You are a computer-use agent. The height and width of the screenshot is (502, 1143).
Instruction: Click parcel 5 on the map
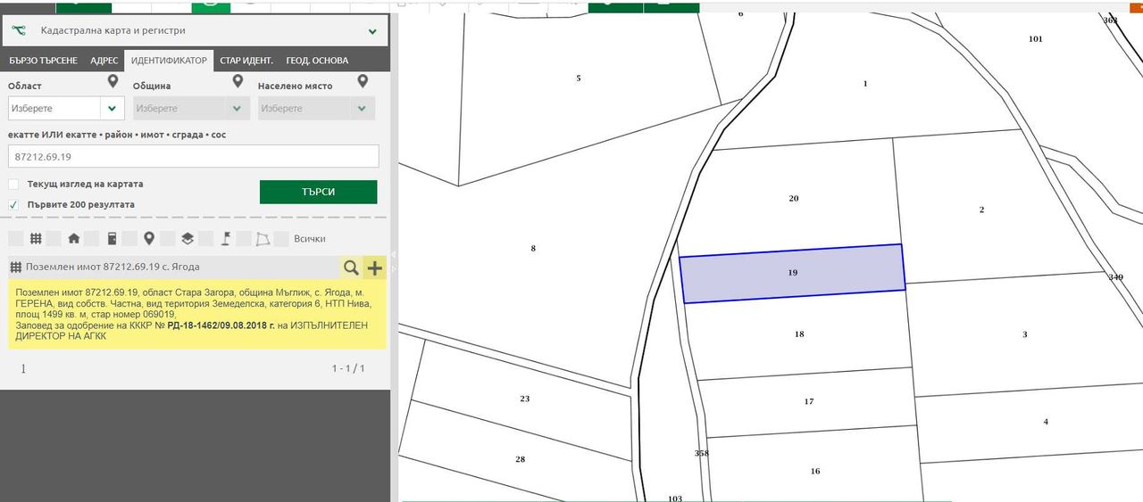[578, 78]
